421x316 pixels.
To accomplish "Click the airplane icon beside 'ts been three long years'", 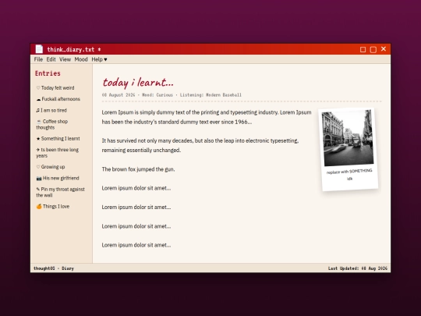I will click(38, 150).
